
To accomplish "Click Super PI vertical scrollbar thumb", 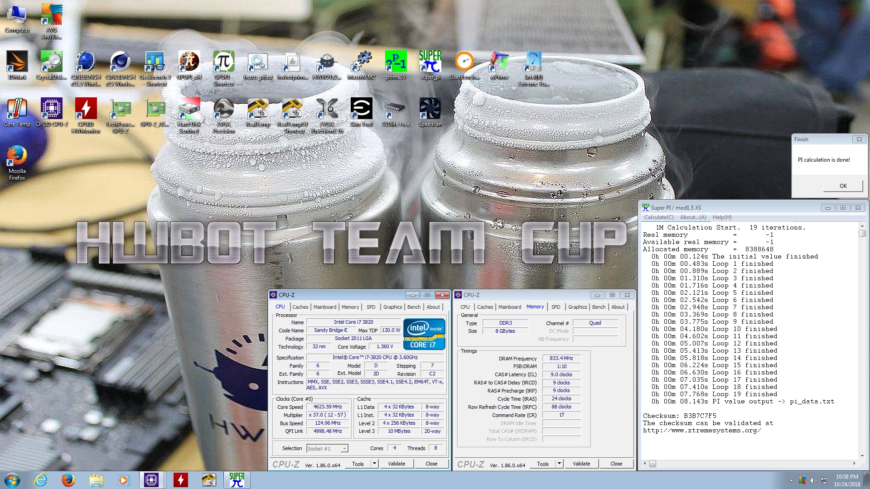I will 862,234.
